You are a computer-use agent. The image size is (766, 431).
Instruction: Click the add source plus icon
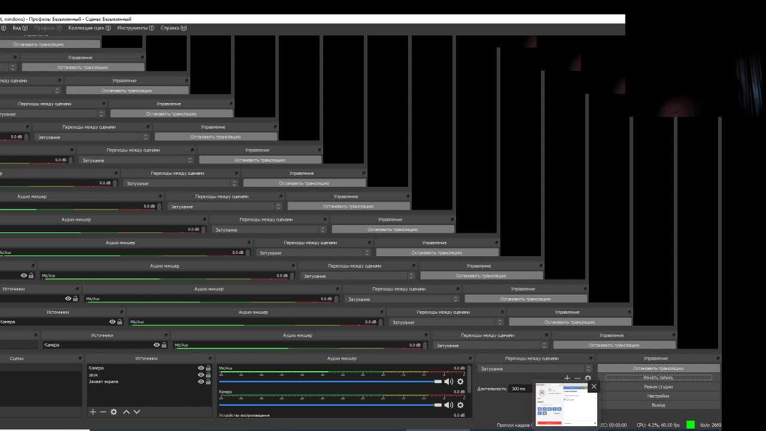[x=93, y=412]
